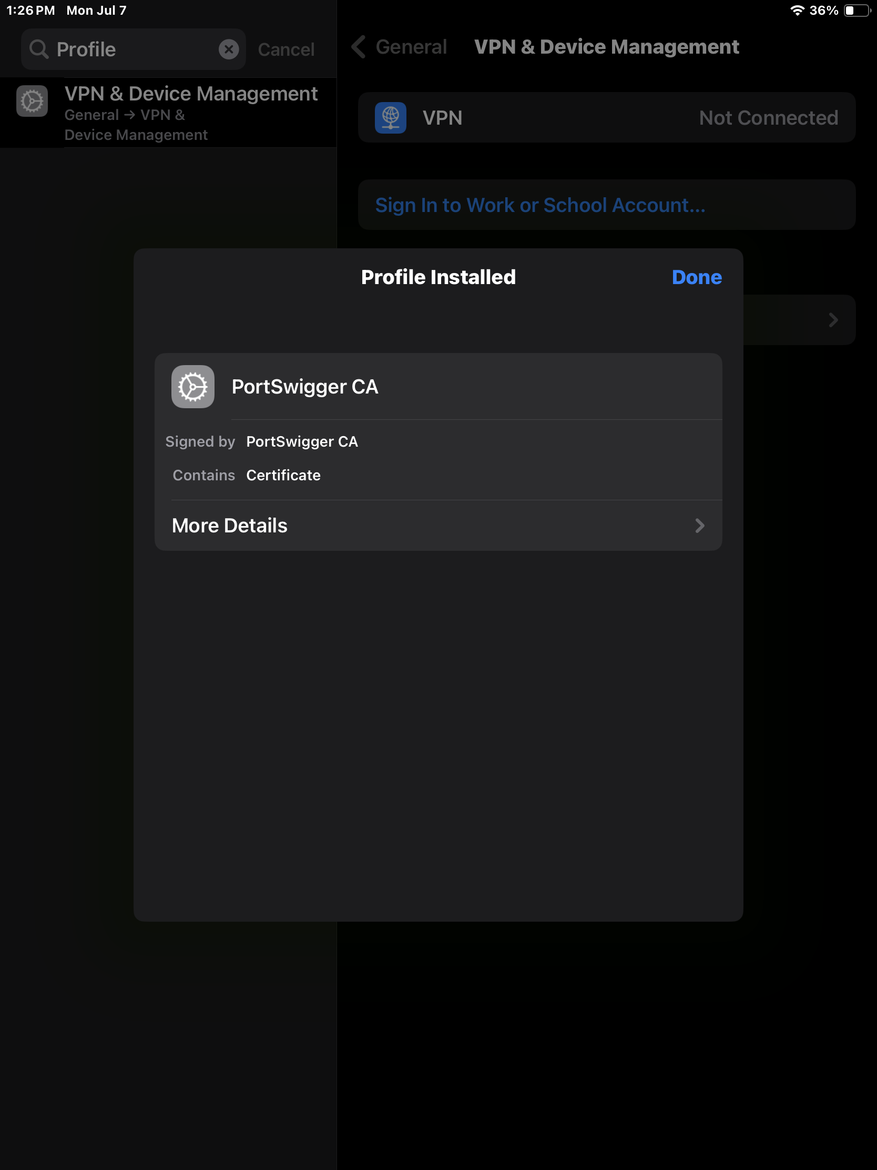The image size is (877, 1170).
Task: Tap Done on Profile Installed dialog
Action: pyautogui.click(x=696, y=277)
